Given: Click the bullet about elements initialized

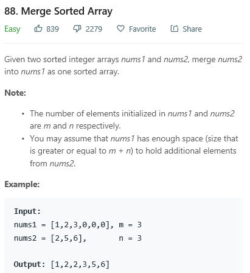Looking at the screenshot, I should pyautogui.click(x=132, y=119).
